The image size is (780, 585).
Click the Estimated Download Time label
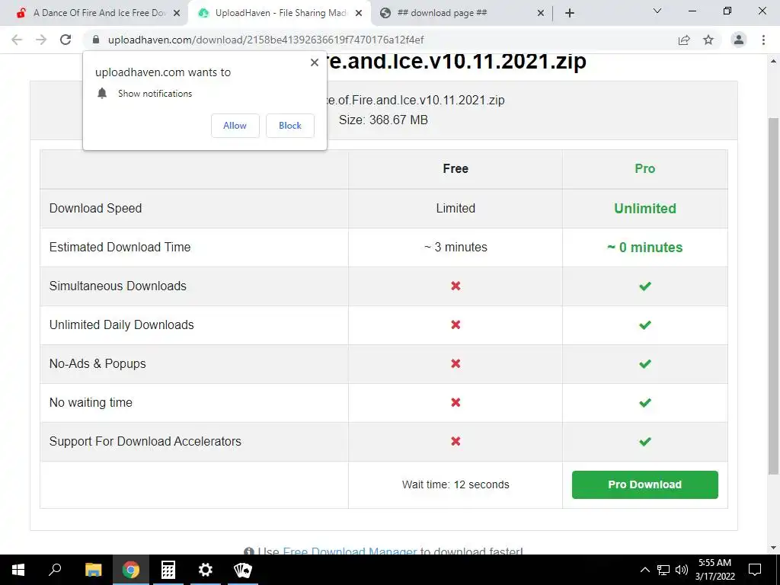click(120, 248)
